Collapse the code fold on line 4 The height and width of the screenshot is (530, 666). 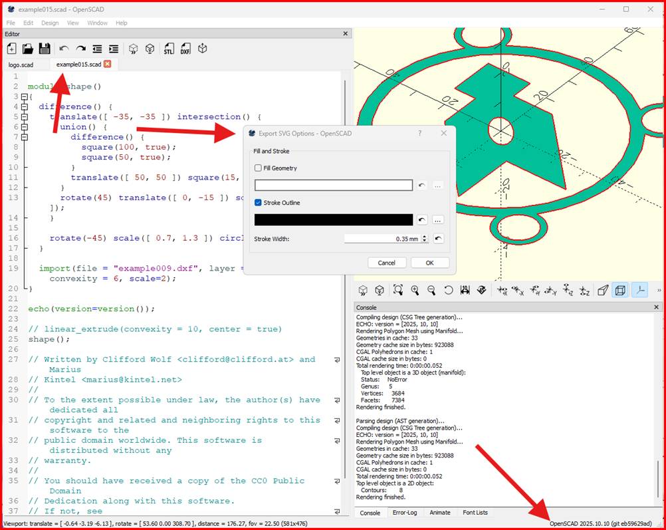click(25, 106)
